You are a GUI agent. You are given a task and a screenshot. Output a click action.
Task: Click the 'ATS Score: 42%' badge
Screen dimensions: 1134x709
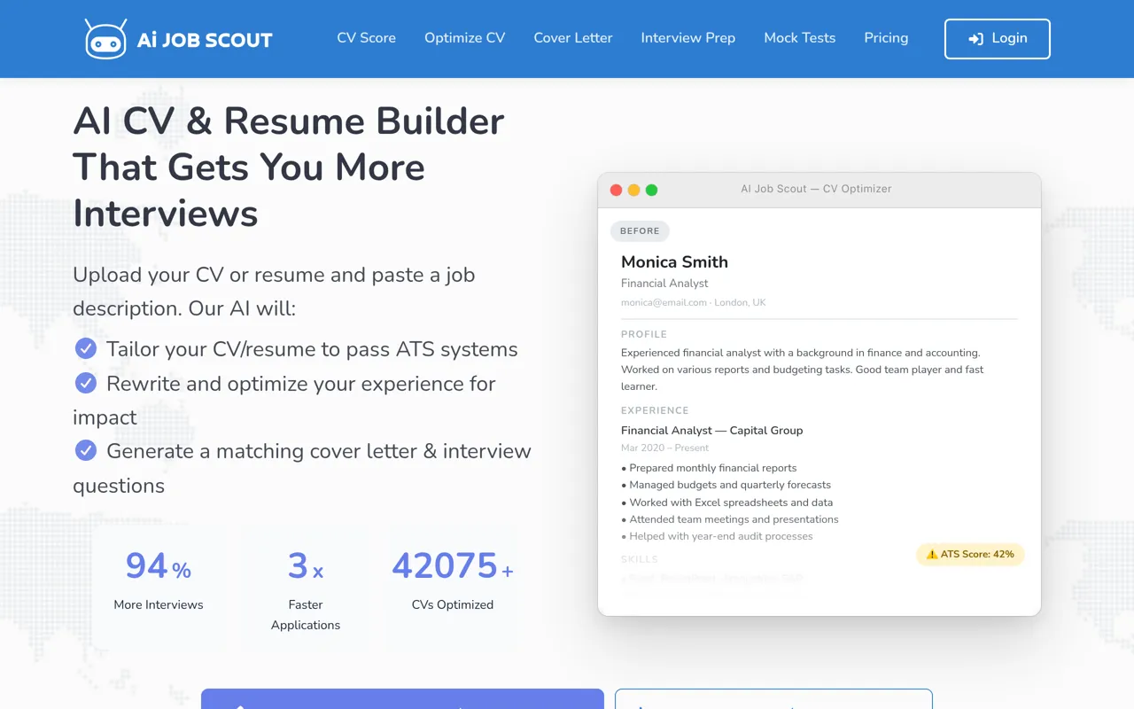click(x=970, y=554)
